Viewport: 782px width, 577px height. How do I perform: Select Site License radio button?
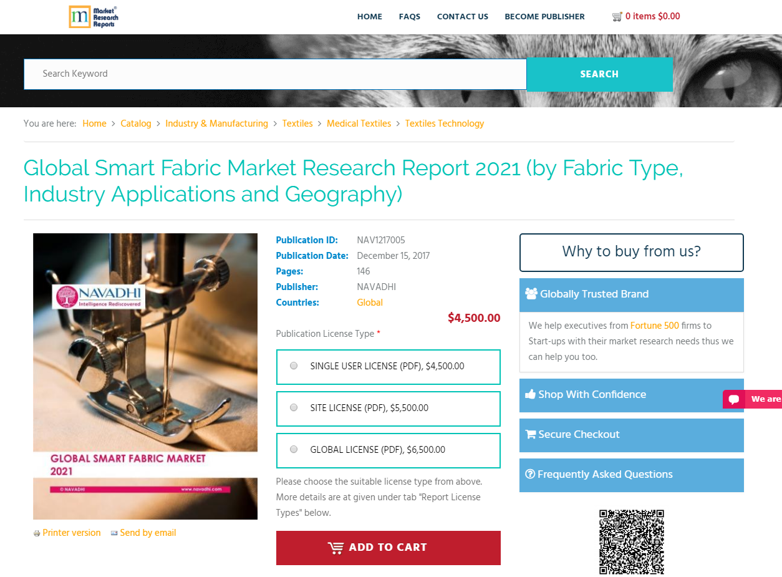point(294,408)
